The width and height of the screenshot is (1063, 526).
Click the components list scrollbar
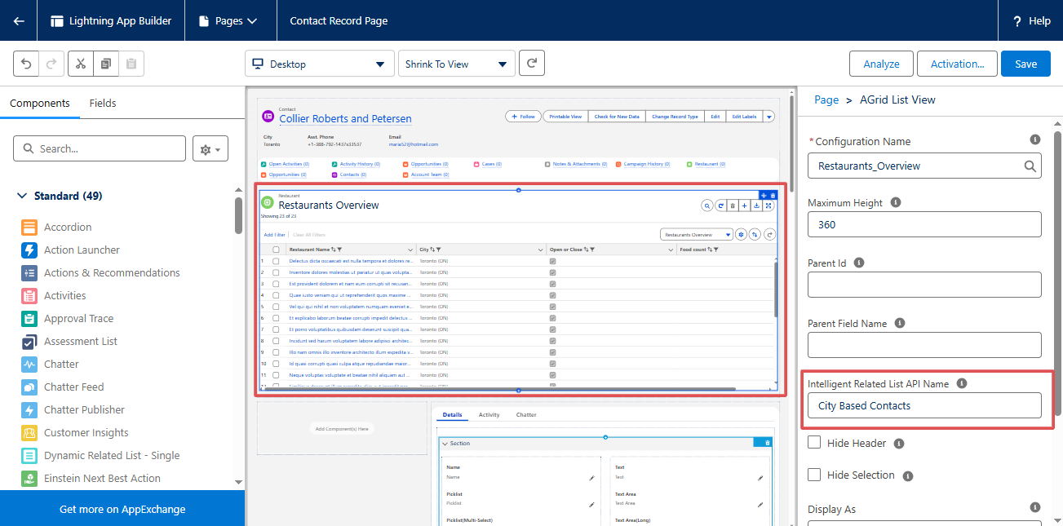point(238,214)
